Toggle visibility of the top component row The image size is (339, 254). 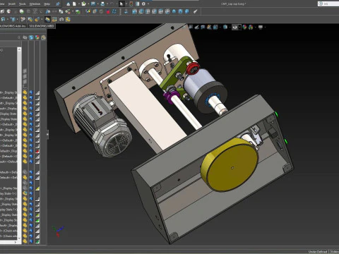pos(25,92)
